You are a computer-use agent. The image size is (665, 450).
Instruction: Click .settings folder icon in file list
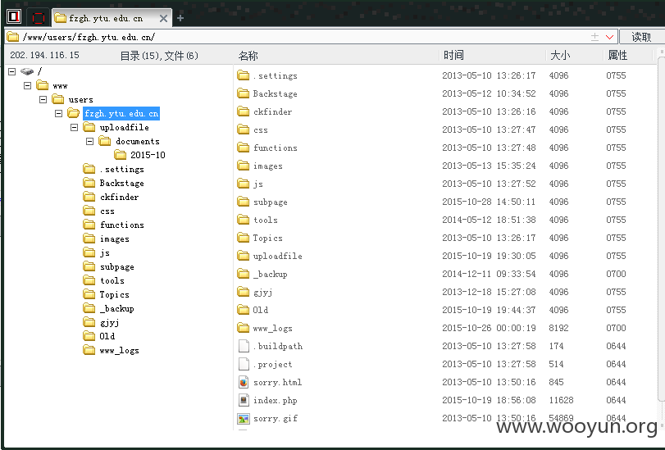pos(243,75)
